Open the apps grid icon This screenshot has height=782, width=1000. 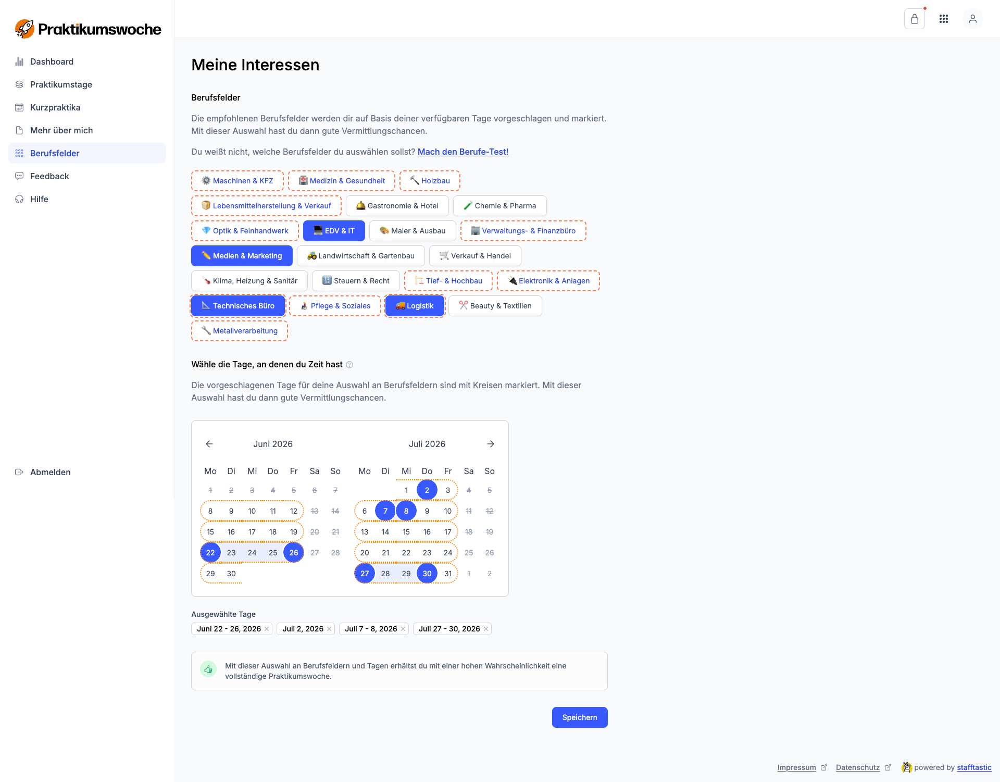coord(943,19)
